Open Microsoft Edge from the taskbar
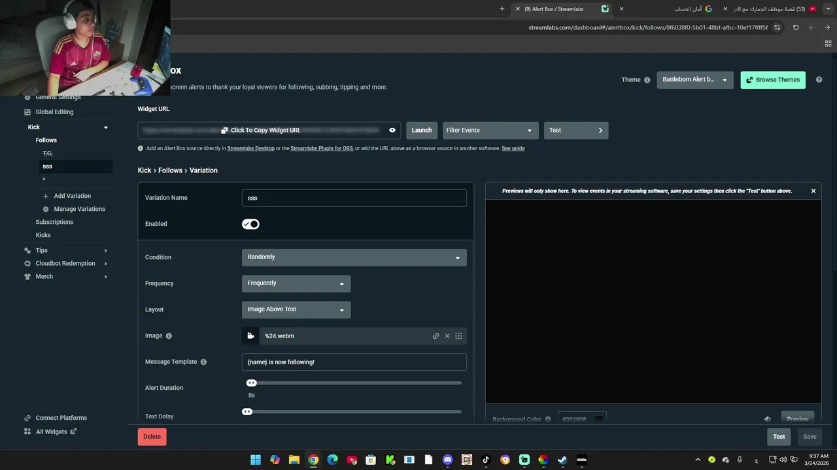The width and height of the screenshot is (837, 470). click(332, 460)
